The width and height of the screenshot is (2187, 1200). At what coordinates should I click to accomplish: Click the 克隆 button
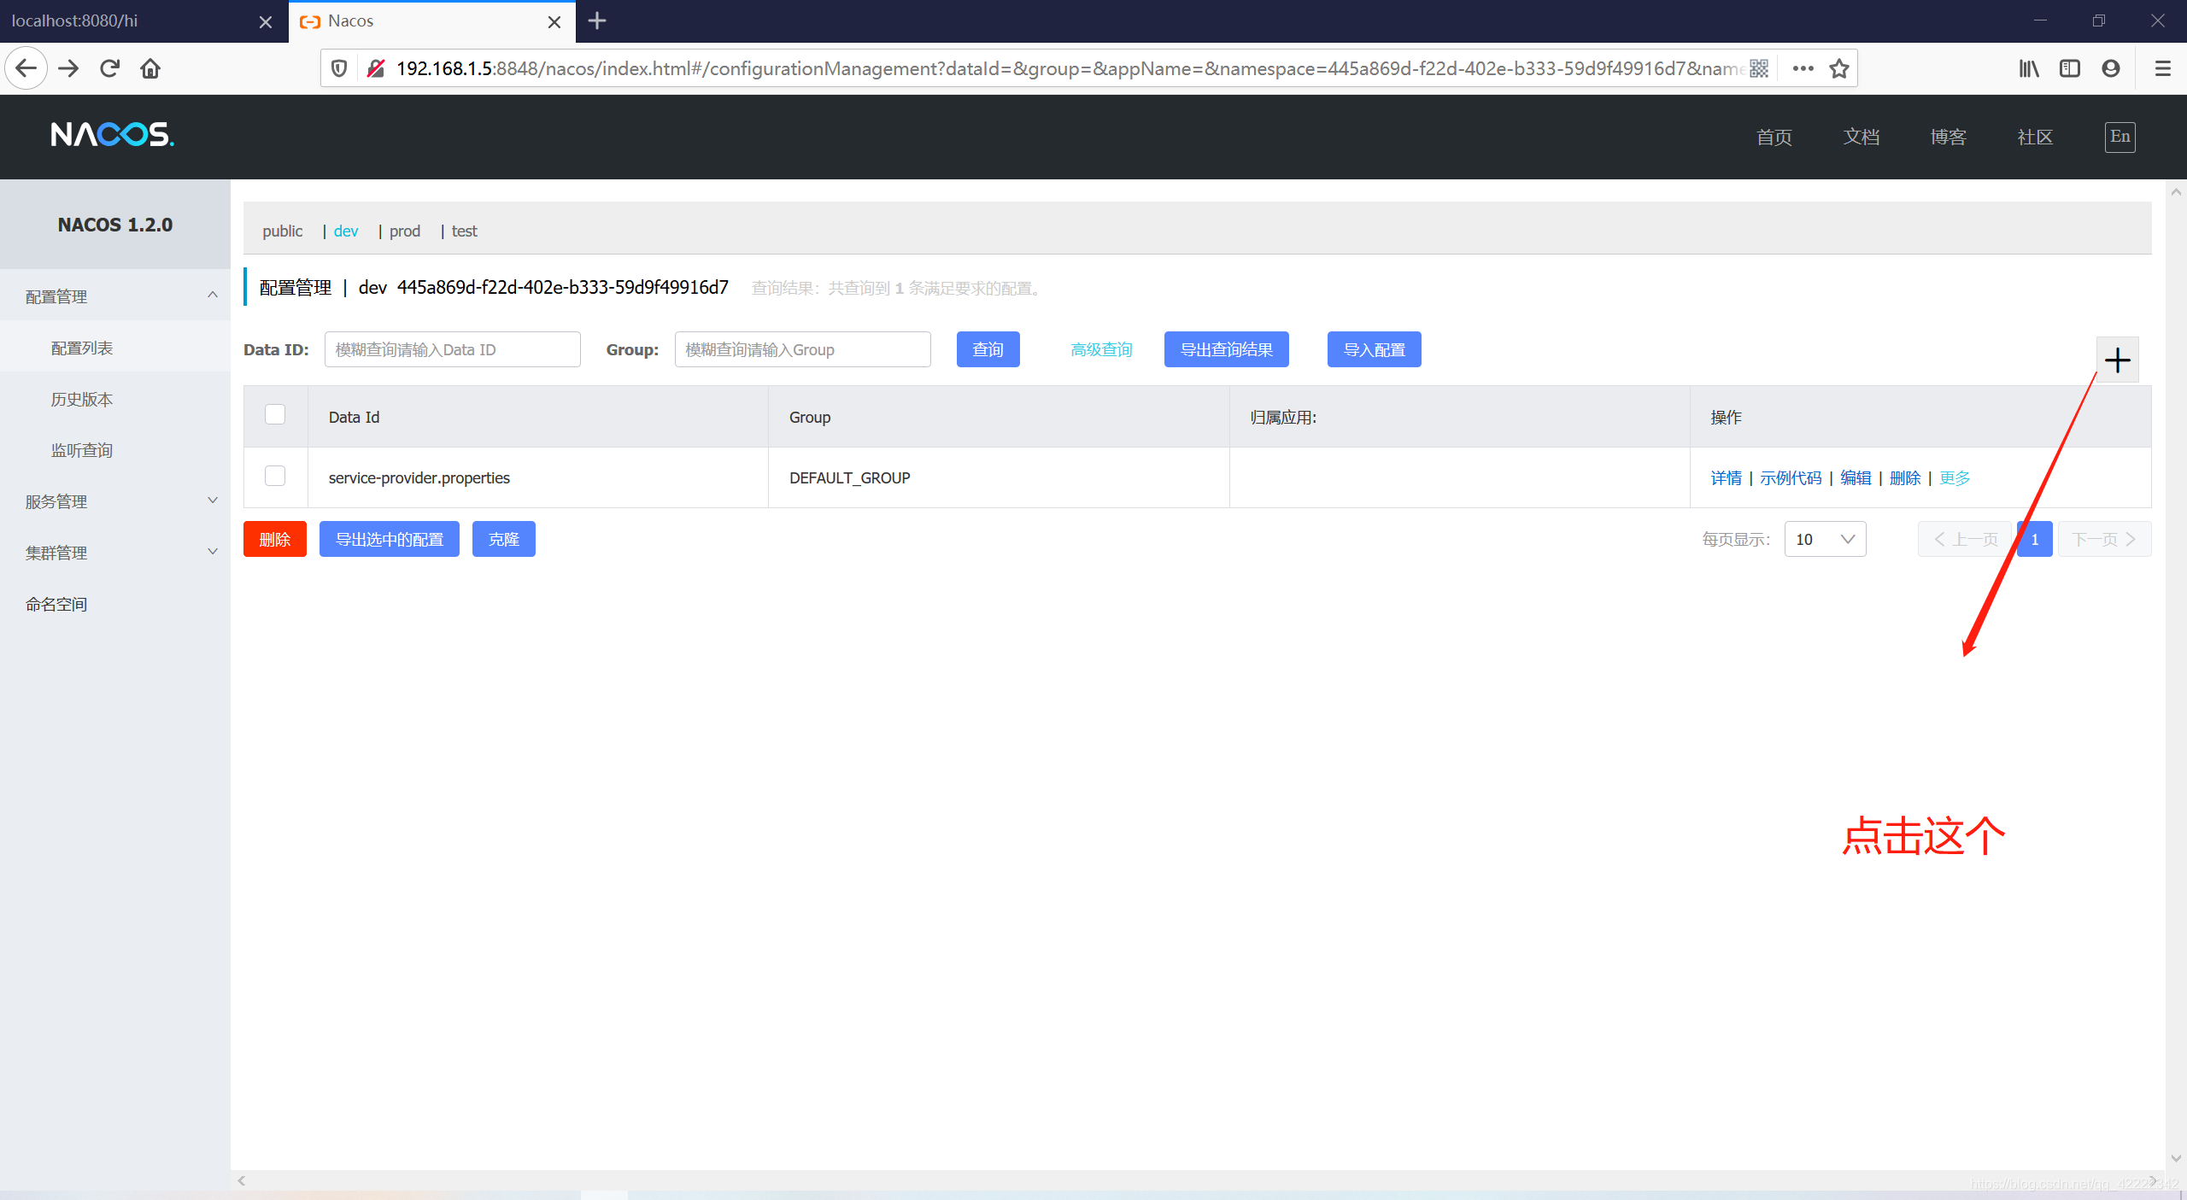pyautogui.click(x=503, y=539)
